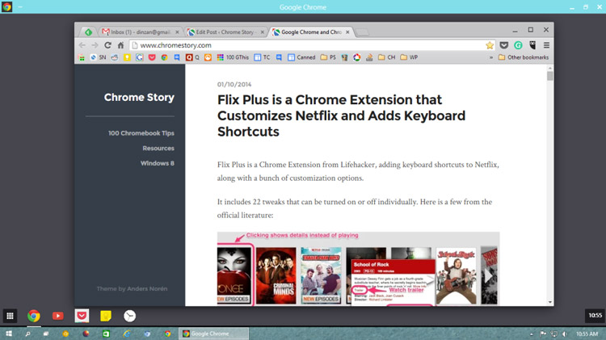Viewport: 606px width, 340px height.
Task: Switch to the Gmail Inbox tab
Action: coord(141,32)
